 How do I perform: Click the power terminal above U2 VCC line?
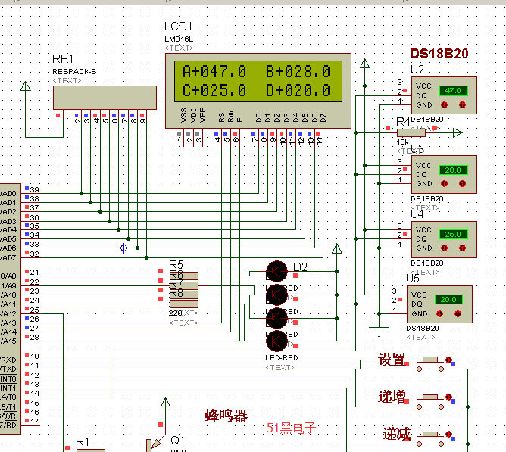[364, 64]
